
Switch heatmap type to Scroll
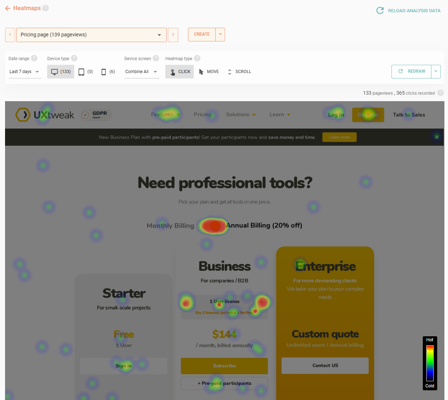pos(239,72)
